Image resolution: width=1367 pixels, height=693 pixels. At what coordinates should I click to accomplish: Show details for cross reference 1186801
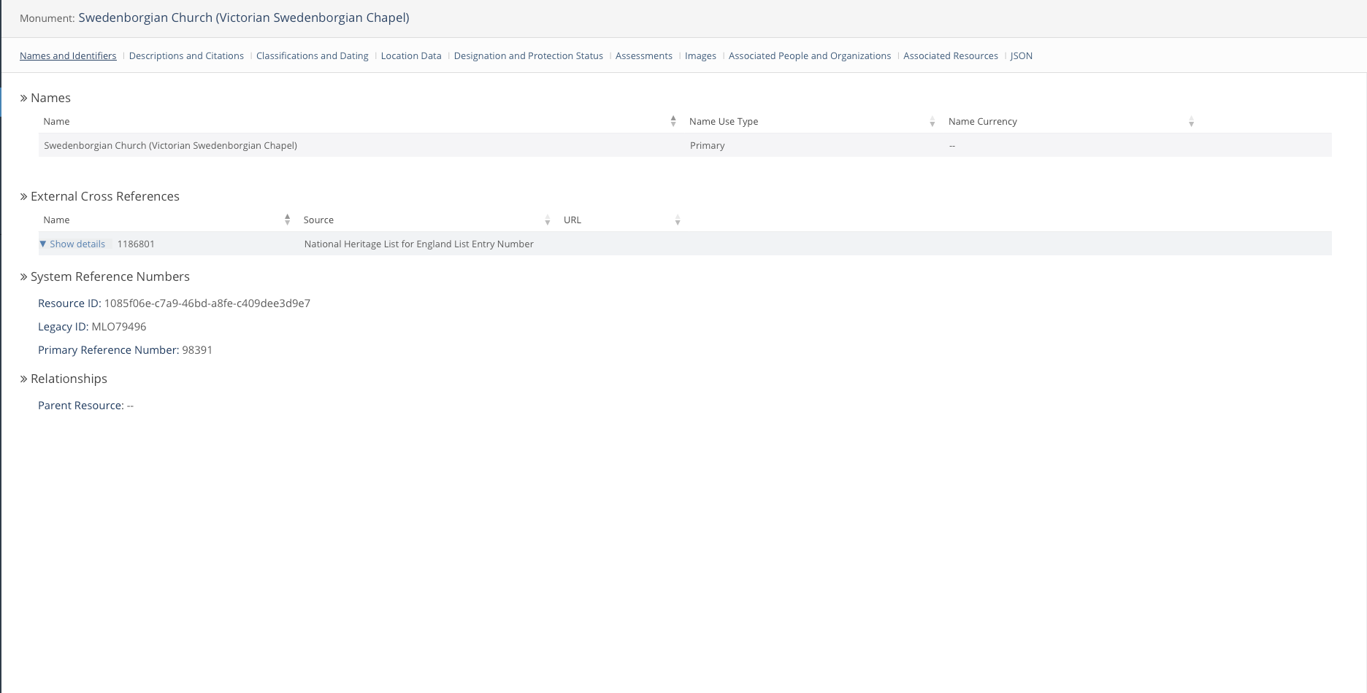pos(77,244)
